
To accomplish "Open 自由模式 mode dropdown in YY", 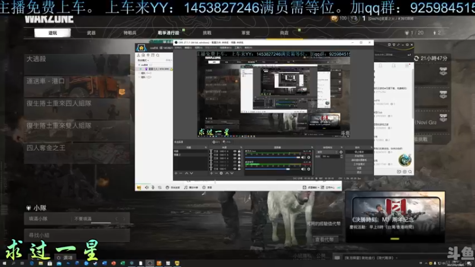I will (143, 61).
